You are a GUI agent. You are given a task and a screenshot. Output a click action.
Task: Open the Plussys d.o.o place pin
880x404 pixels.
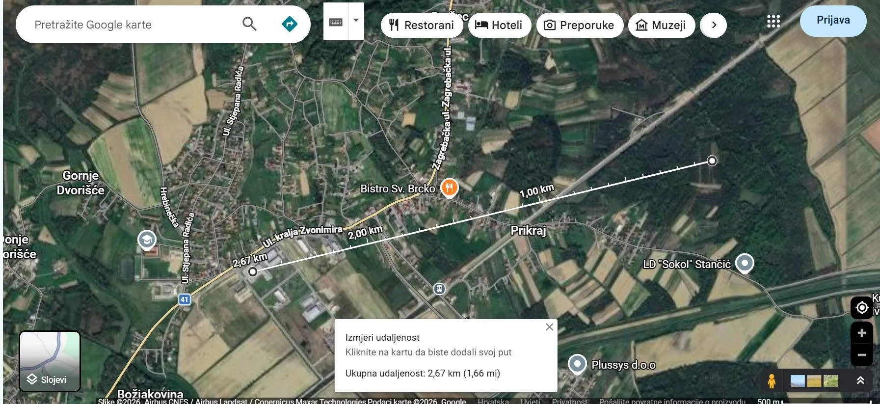(577, 364)
